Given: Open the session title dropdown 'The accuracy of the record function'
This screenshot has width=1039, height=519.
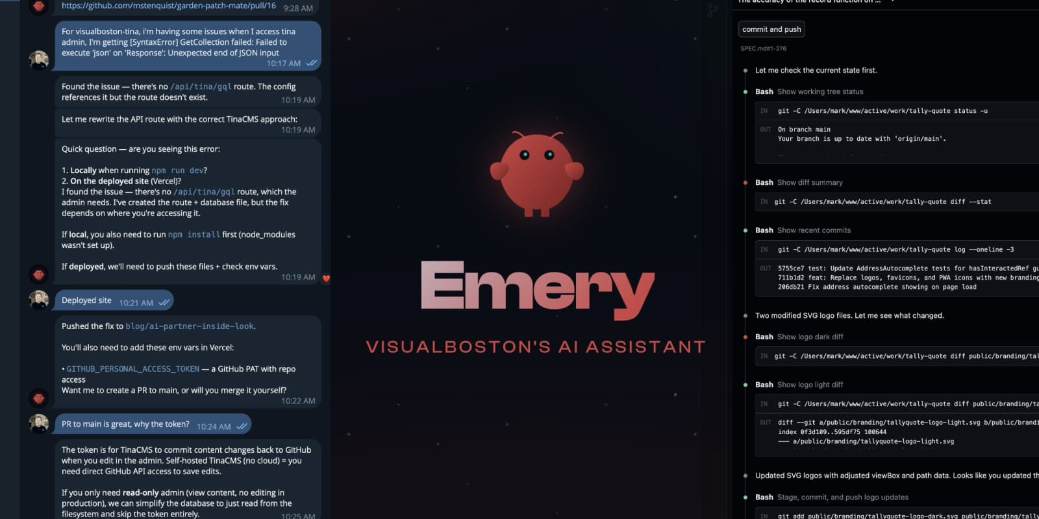Looking at the screenshot, I should point(817,2).
